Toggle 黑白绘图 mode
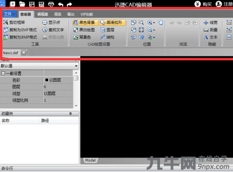The height and width of the screenshot is (172, 233). (84, 30)
